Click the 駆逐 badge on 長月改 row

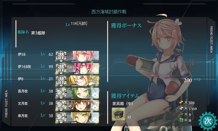click(x=61, y=93)
